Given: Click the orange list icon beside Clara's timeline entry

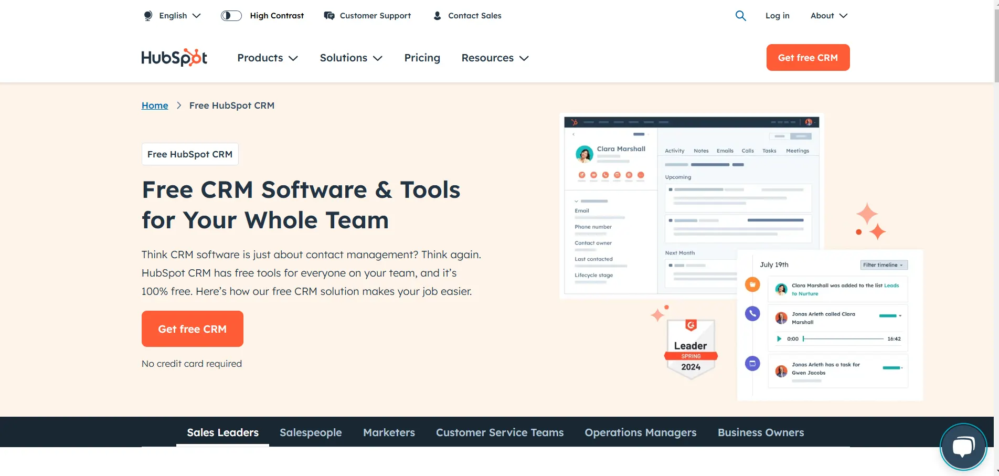Looking at the screenshot, I should 752,284.
